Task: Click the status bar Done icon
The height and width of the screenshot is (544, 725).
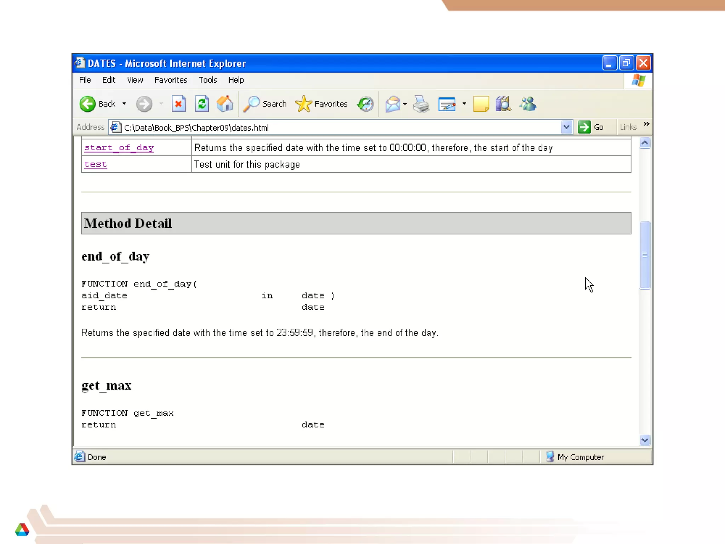Action: (x=80, y=457)
